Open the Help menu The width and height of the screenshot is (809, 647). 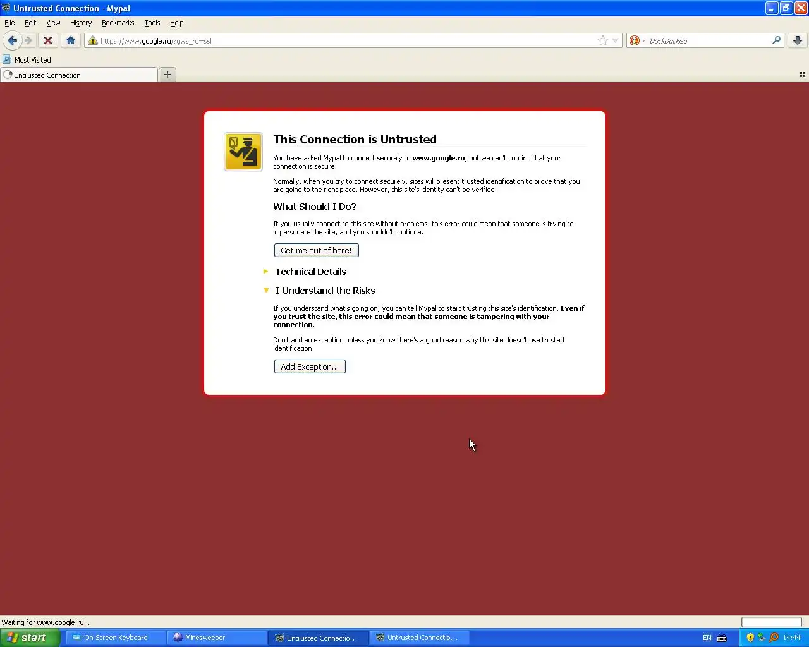coord(177,23)
